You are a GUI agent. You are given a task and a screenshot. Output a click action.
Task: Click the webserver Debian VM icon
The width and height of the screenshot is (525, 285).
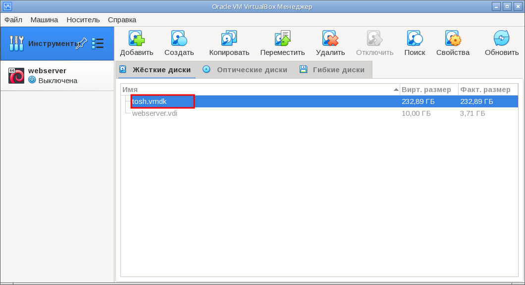click(16, 75)
